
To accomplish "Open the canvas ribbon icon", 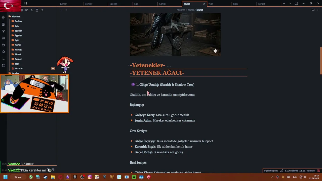I will pyautogui.click(x=3, y=38).
